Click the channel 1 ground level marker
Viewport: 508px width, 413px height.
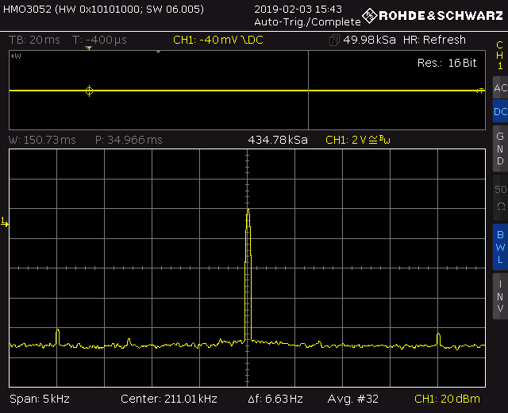point(5,223)
